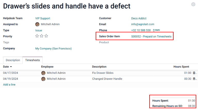Open S00052 - Prepaid on Timesheets link

click(151, 37)
